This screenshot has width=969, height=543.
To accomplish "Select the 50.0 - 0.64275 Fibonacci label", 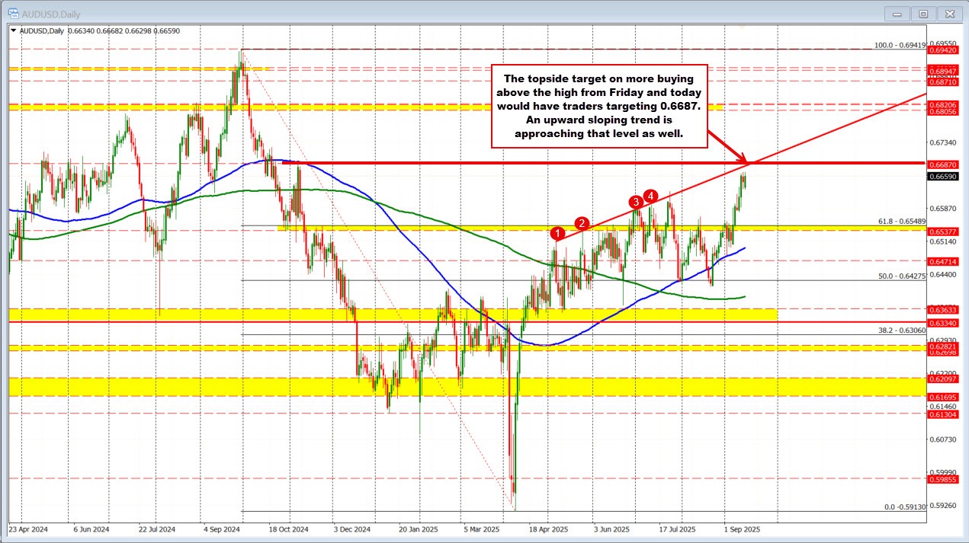I will [x=902, y=276].
